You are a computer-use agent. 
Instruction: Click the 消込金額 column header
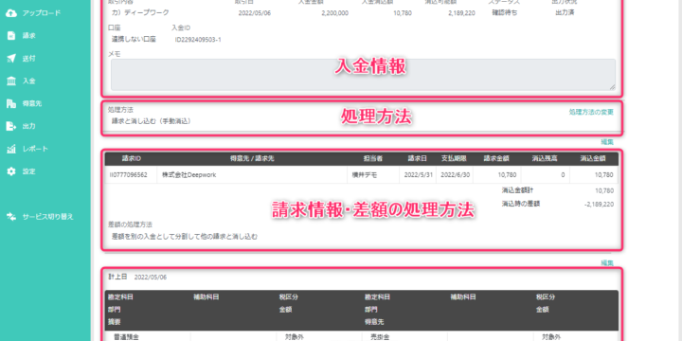coord(592,159)
